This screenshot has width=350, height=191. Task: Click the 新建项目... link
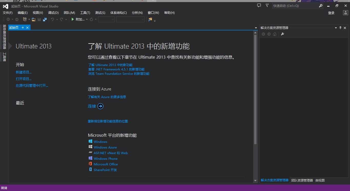coord(24,72)
